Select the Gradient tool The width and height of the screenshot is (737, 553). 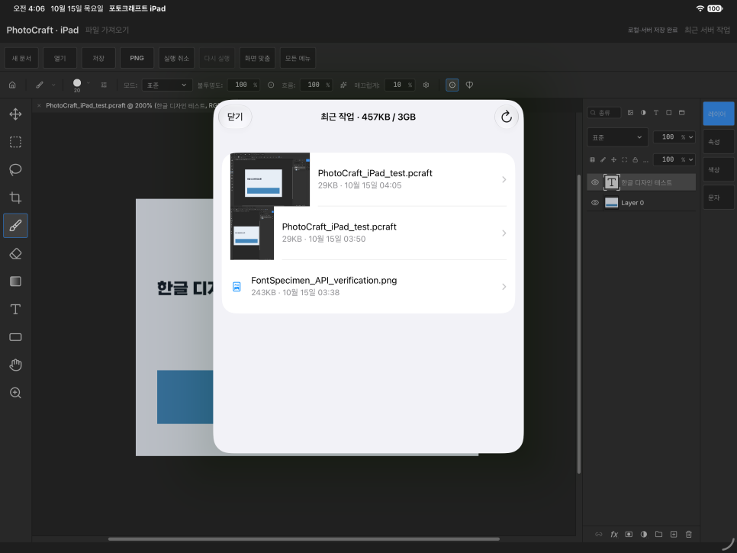point(15,281)
